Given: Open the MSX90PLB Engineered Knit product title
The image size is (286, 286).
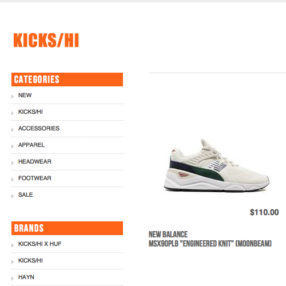Looking at the screenshot, I should (210, 244).
